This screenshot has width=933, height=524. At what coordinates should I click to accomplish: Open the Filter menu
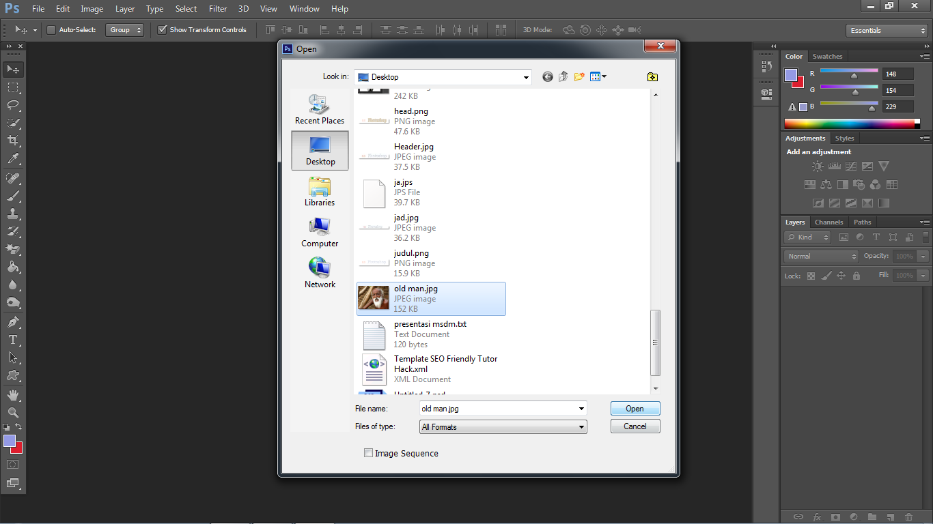pyautogui.click(x=218, y=9)
